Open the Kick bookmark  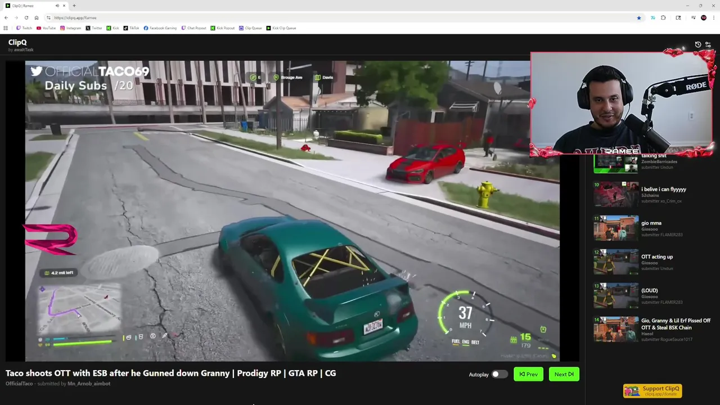(112, 28)
